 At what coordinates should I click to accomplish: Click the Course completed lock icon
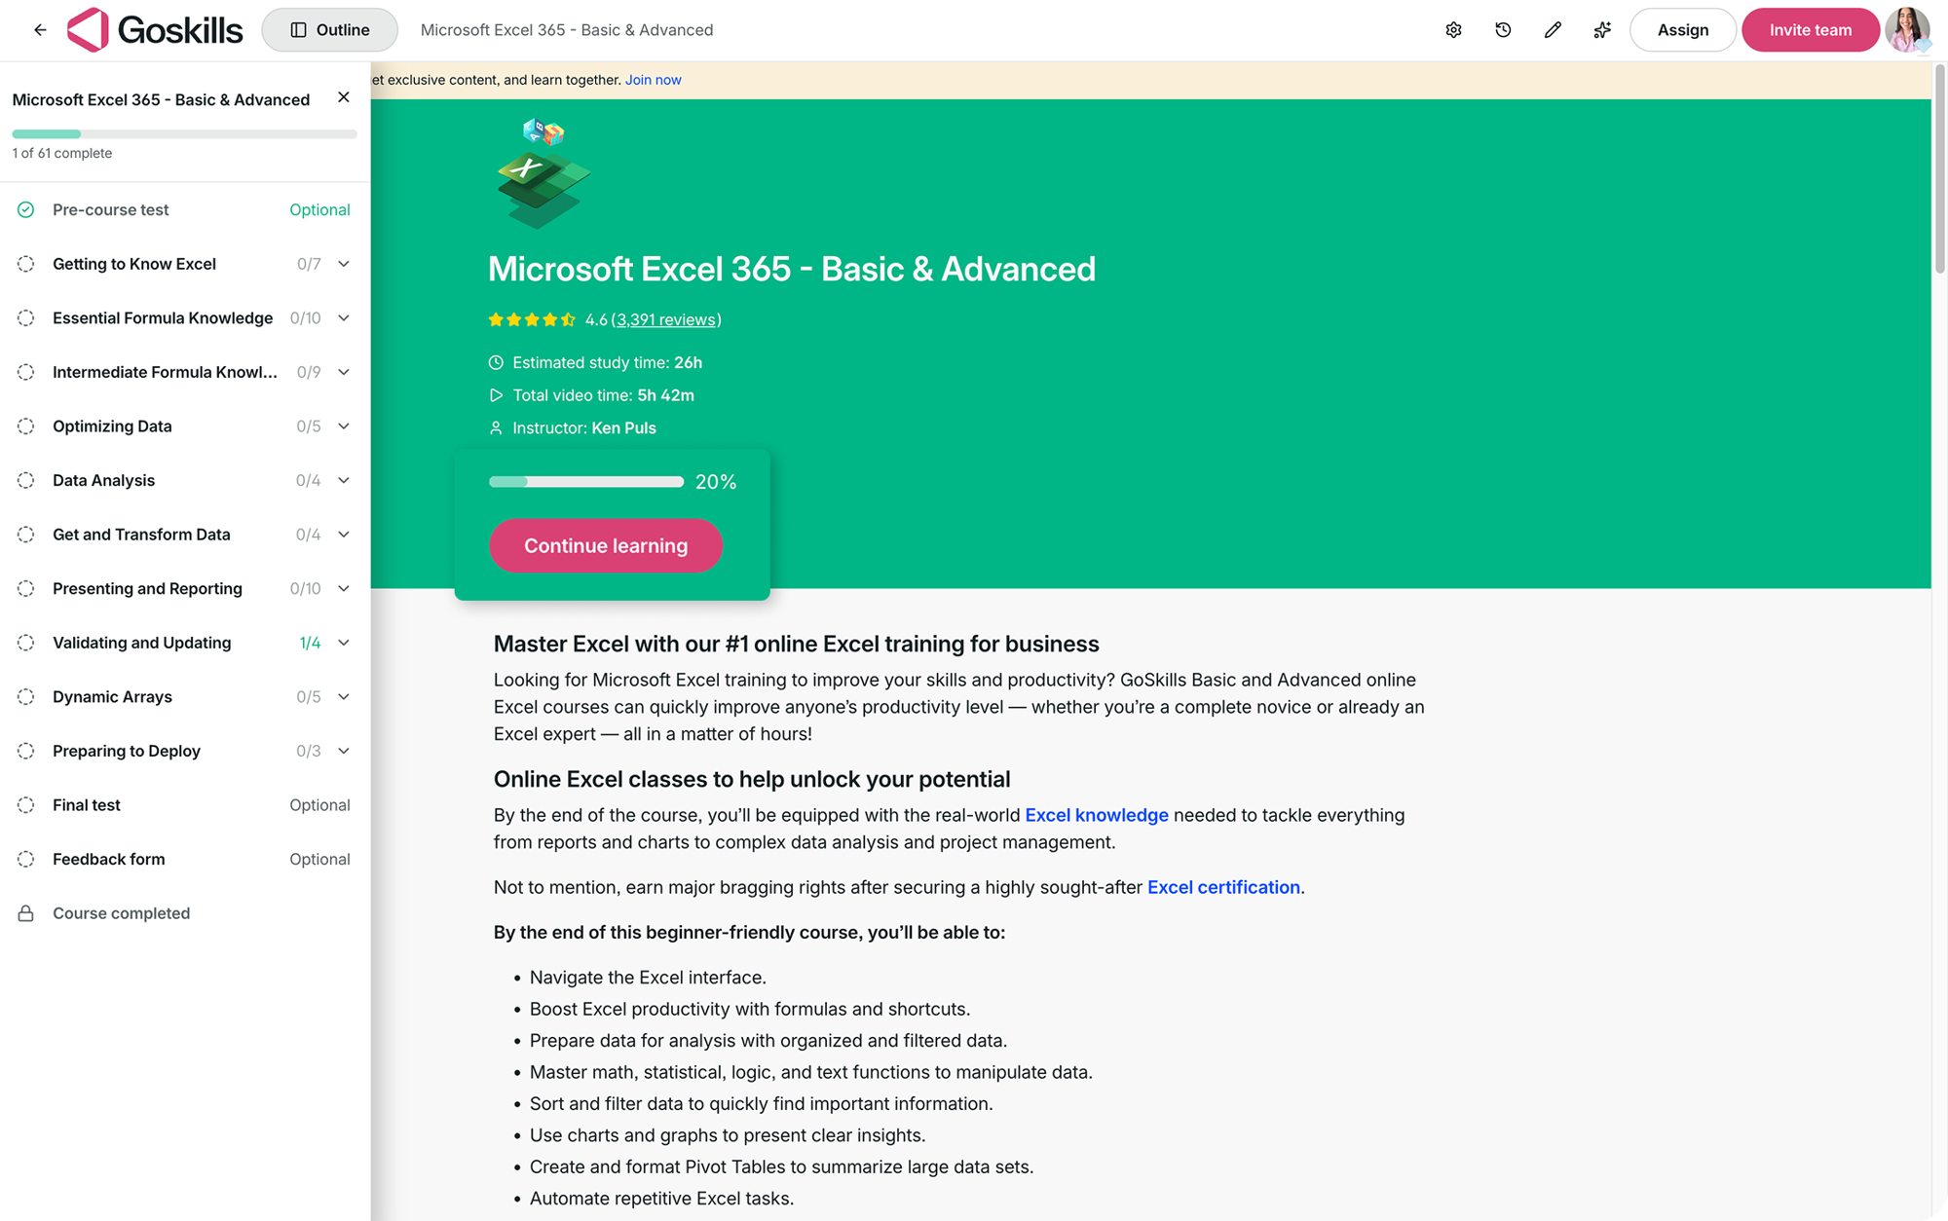(x=26, y=913)
